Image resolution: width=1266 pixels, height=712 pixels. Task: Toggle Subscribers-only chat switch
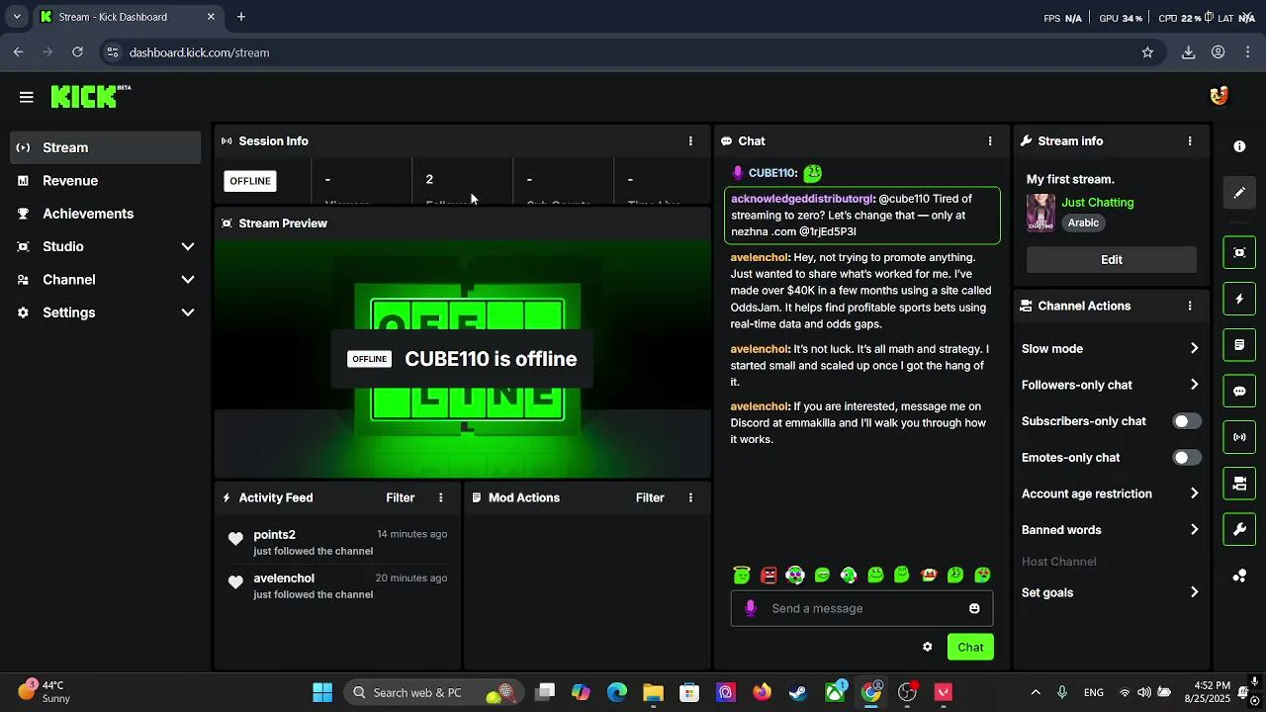coord(1187,421)
